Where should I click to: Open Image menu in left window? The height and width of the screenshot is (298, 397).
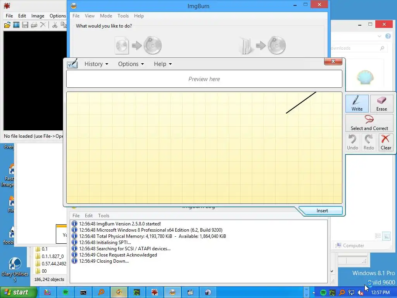(38, 16)
